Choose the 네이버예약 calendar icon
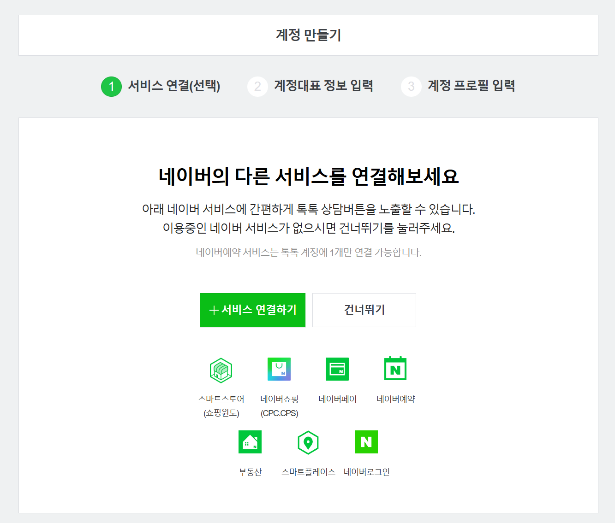Viewport: 615px width, 523px height. tap(395, 369)
